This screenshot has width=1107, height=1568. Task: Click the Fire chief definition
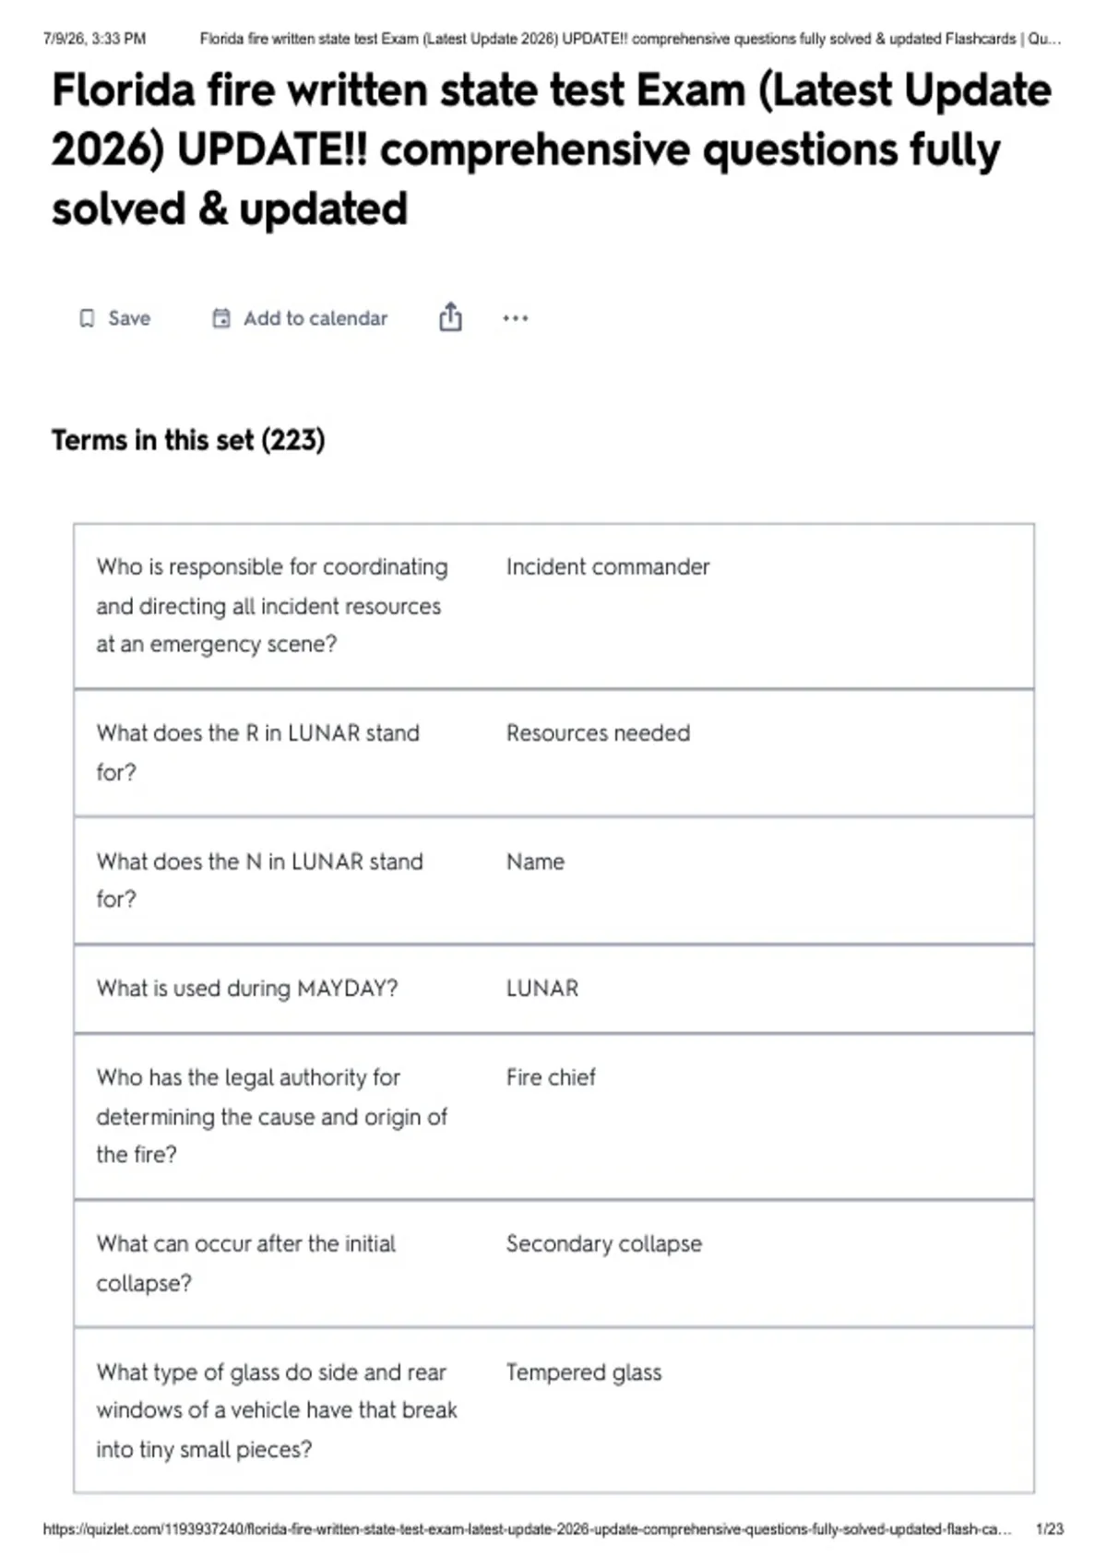[x=551, y=1077]
